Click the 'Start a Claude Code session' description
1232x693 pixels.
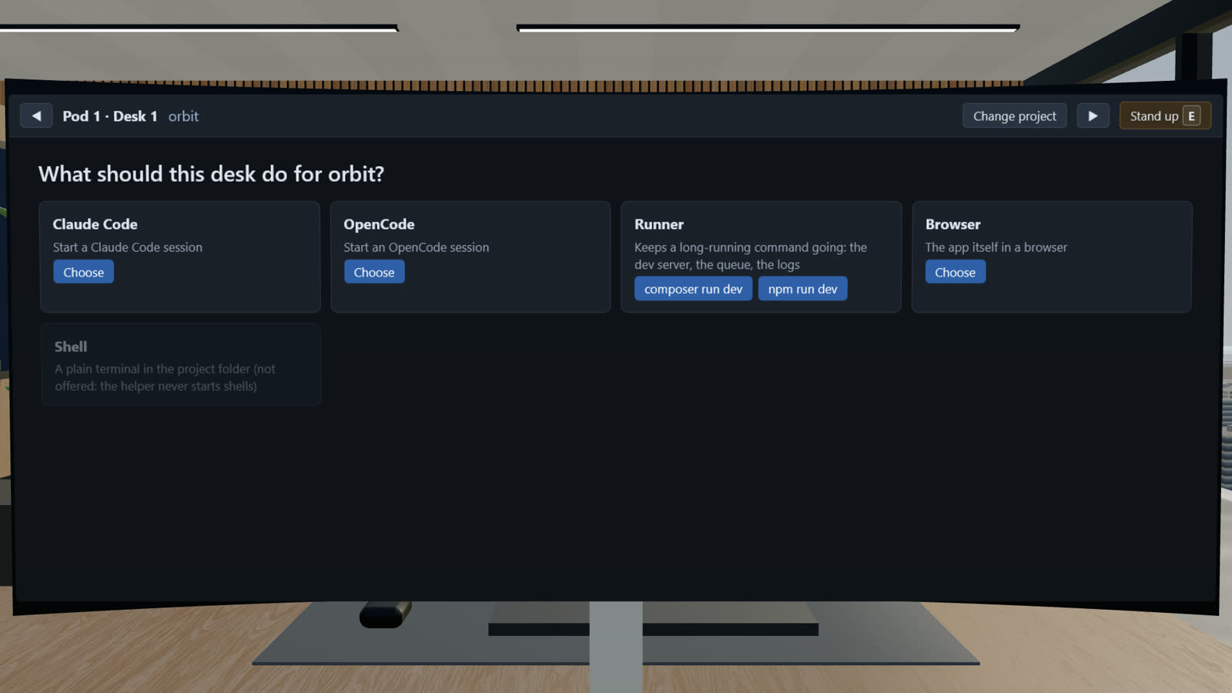coord(128,247)
